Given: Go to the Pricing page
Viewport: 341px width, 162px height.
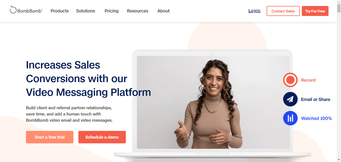Looking at the screenshot, I should [112, 11].
